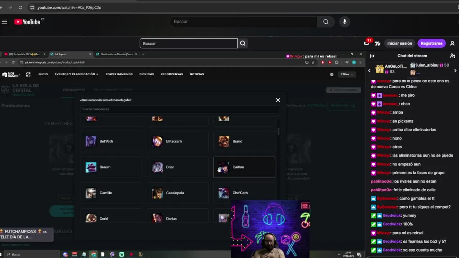
Task: Open the Recompensas menu item
Action: pyautogui.click(x=172, y=74)
